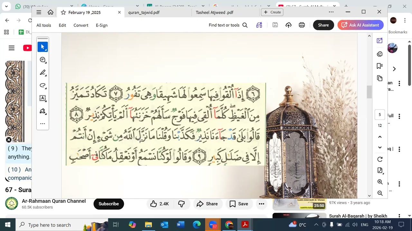Image resolution: width=412 pixels, height=231 pixels.
Task: Subscribe to Ar-Rahmaan Quran Channel
Action: point(109,204)
